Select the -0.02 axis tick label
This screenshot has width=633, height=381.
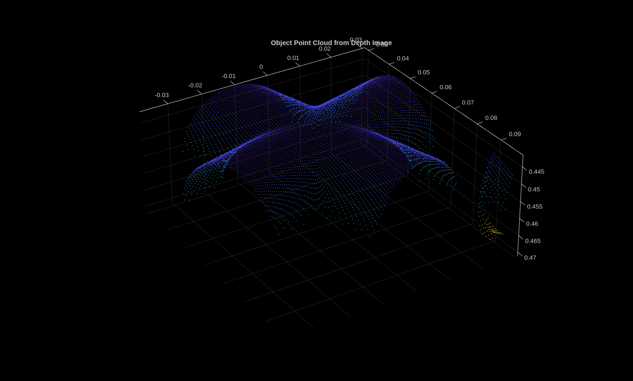[195, 85]
